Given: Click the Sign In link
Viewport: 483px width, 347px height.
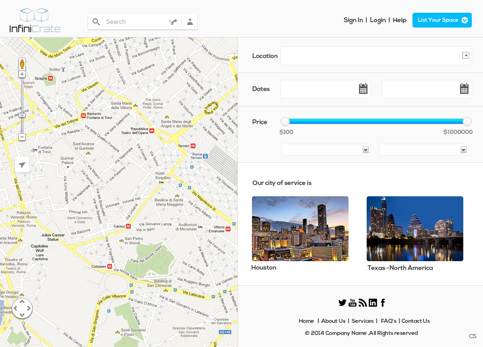Looking at the screenshot, I should 353,20.
